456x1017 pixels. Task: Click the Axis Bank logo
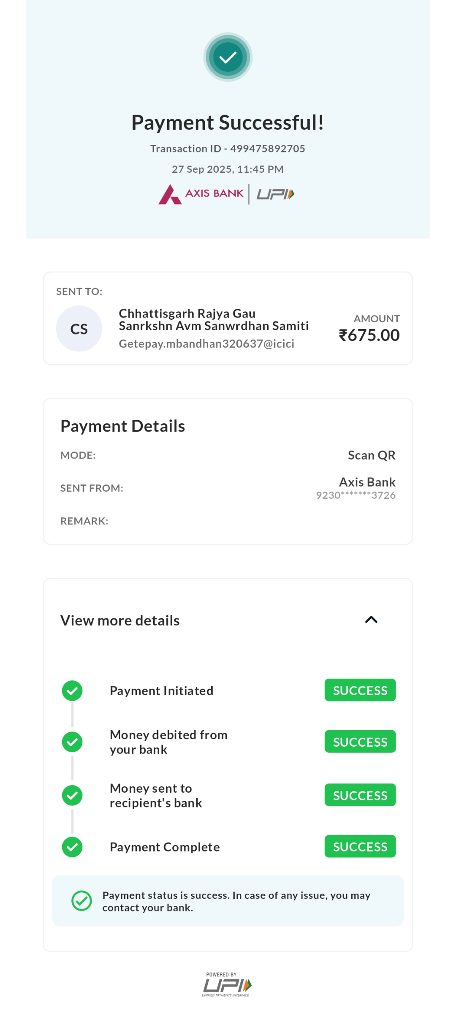tap(201, 194)
